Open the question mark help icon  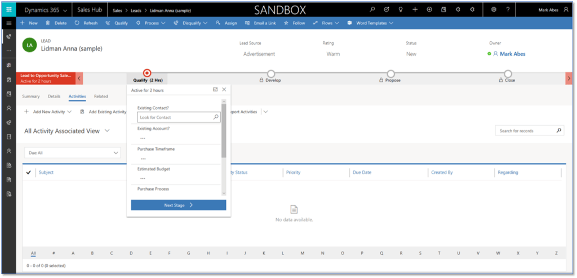[x=508, y=10]
